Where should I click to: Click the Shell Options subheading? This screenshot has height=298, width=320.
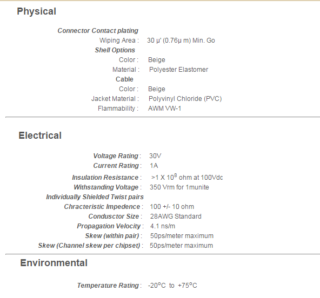(115, 50)
